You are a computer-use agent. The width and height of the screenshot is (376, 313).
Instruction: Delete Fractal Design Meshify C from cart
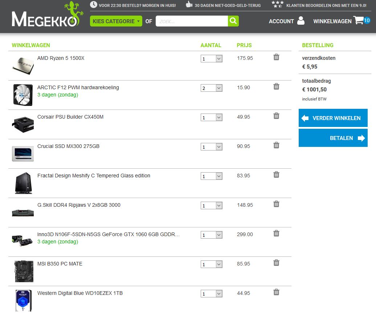click(x=276, y=174)
